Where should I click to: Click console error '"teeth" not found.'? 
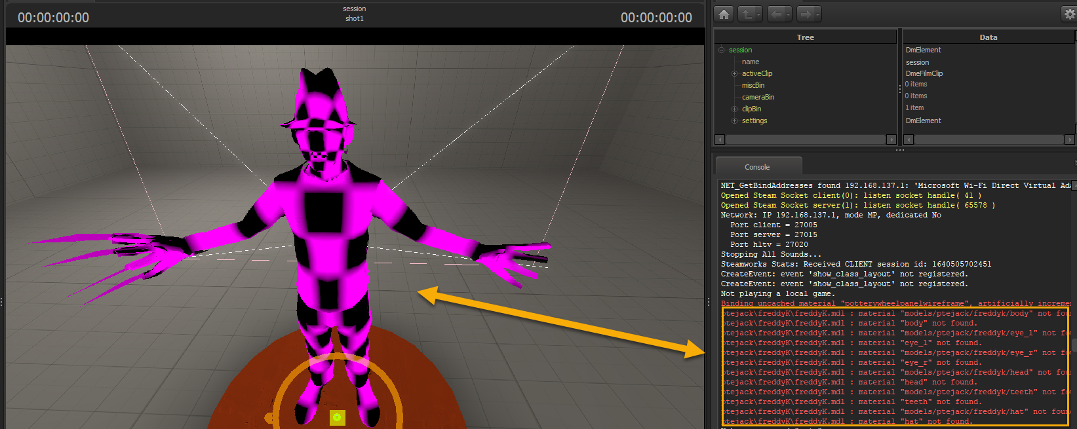[941, 401]
